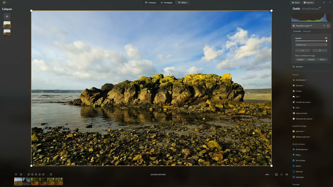The width and height of the screenshot is (333, 187).
Task: Select the Outils panel tab
Action: coord(296,9)
